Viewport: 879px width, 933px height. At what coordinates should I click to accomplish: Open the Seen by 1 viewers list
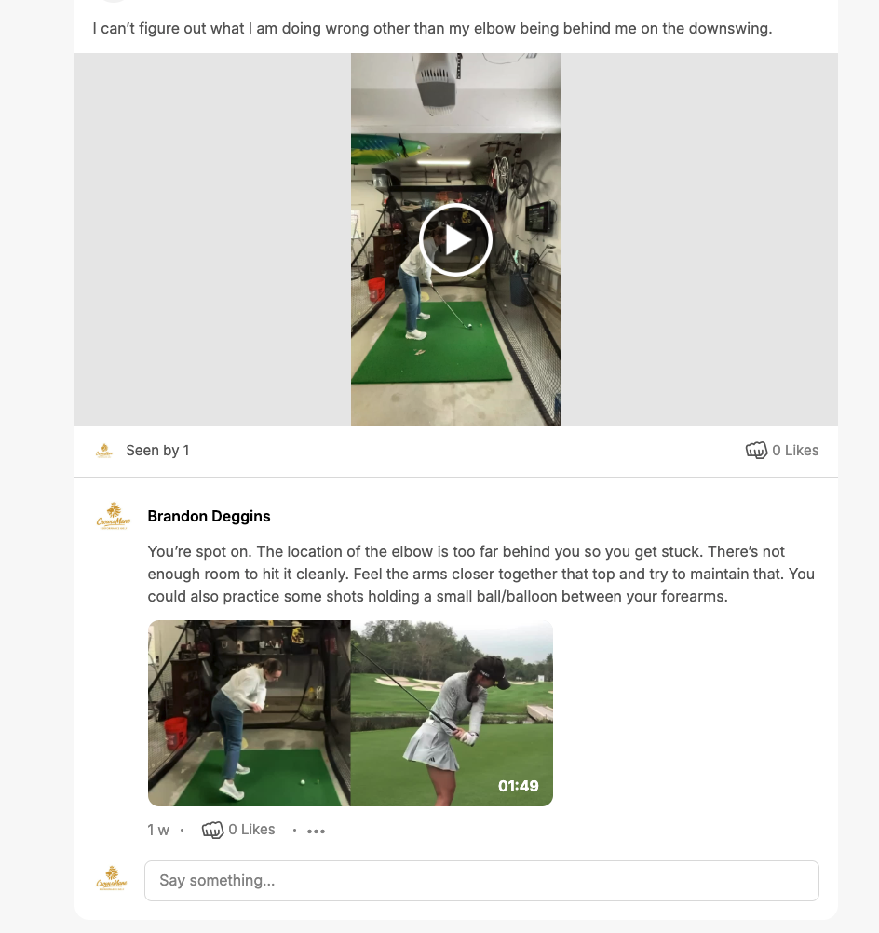(x=157, y=451)
